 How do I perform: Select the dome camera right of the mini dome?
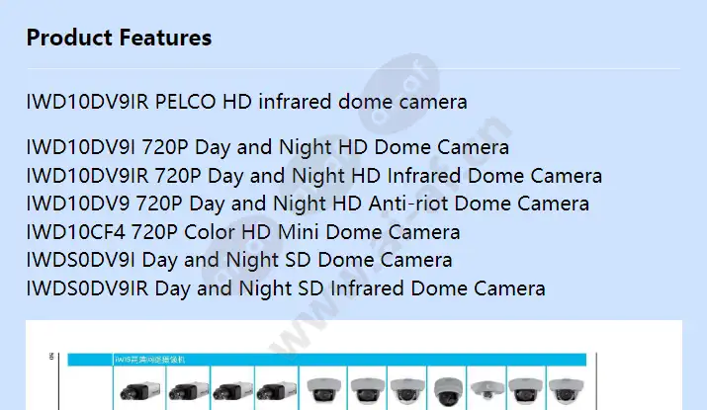pyautogui.click(x=526, y=390)
